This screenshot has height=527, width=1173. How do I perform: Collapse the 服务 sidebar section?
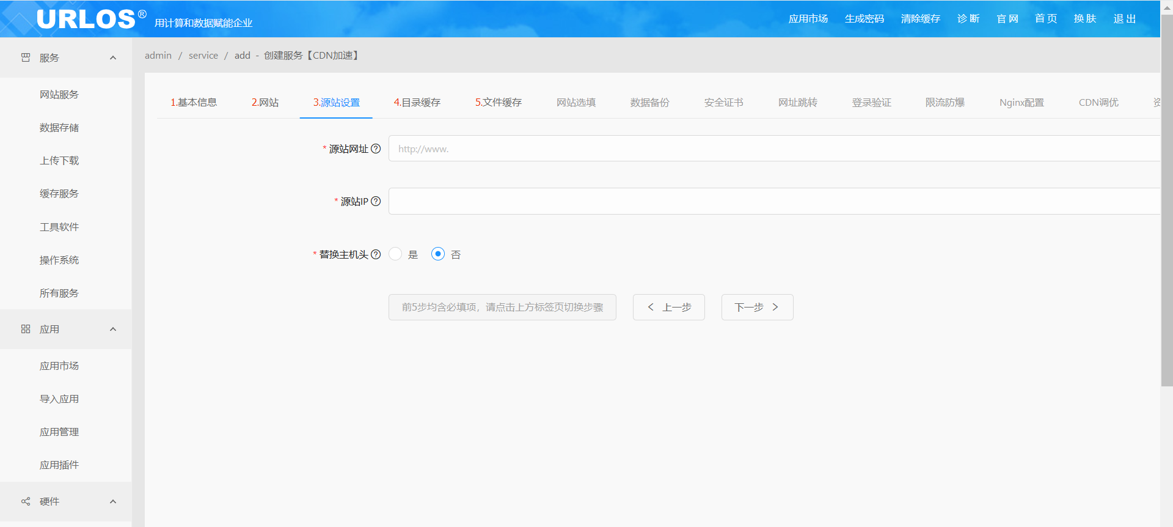coord(113,57)
